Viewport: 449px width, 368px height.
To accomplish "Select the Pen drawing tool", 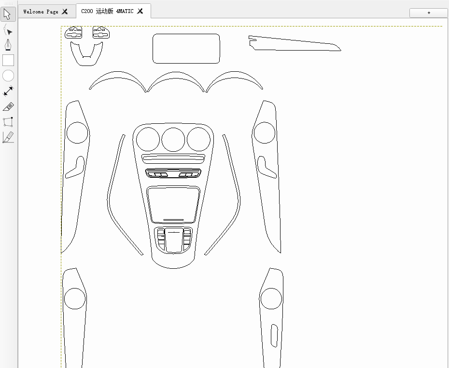I will [8, 45].
